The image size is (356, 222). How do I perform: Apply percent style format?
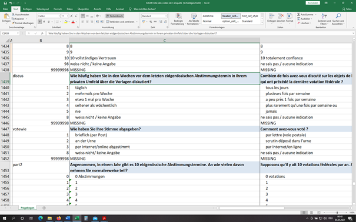[151, 22]
